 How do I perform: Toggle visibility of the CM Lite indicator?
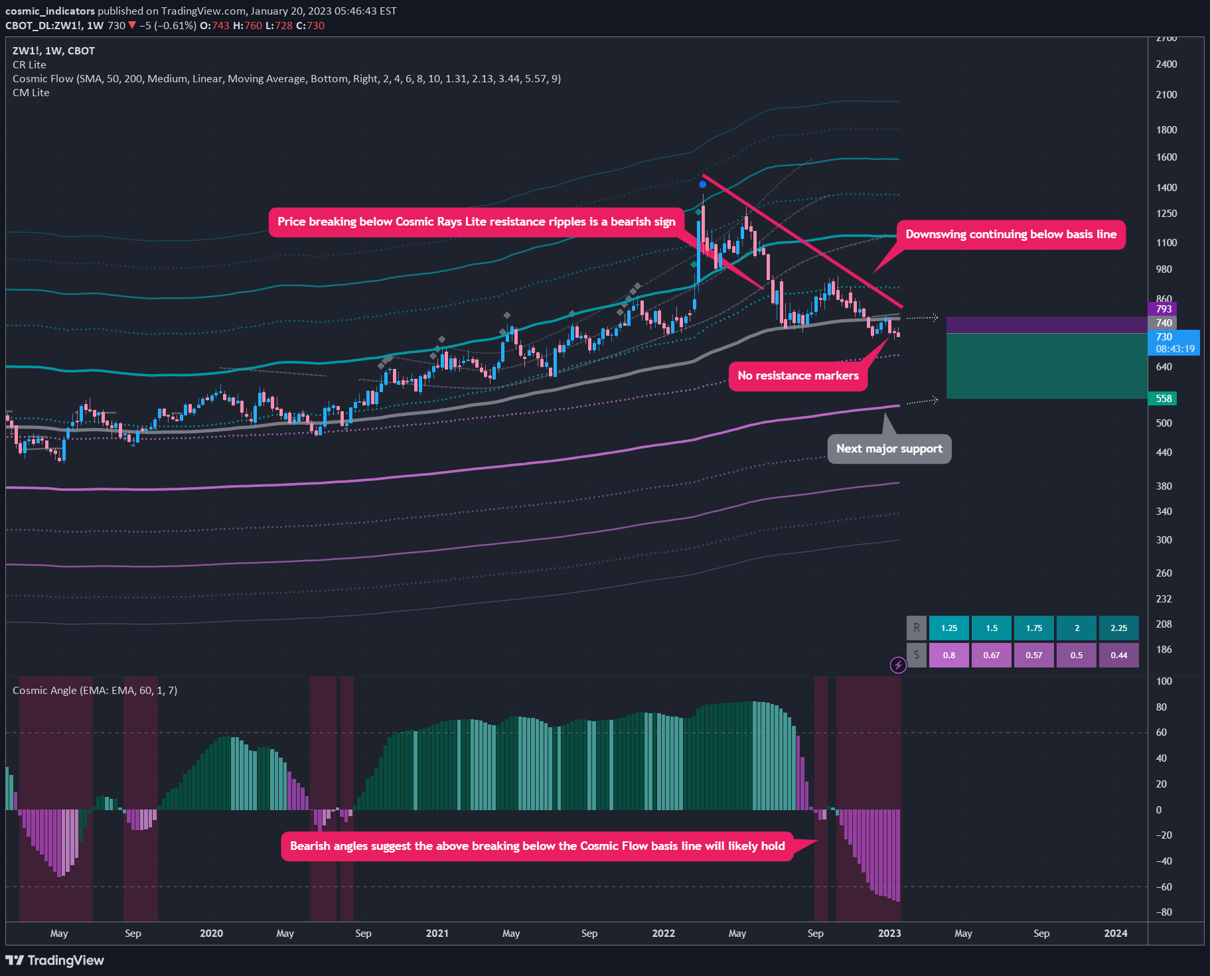pos(31,92)
